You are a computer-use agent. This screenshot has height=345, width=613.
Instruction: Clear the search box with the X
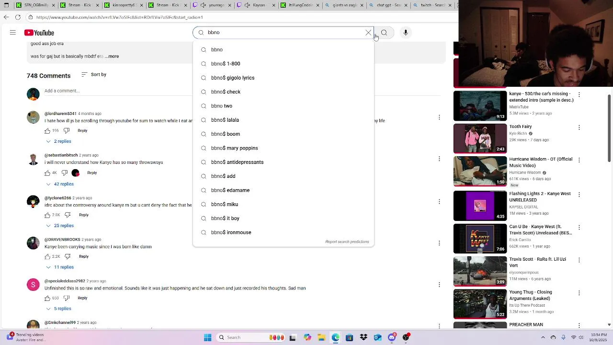coord(368,33)
